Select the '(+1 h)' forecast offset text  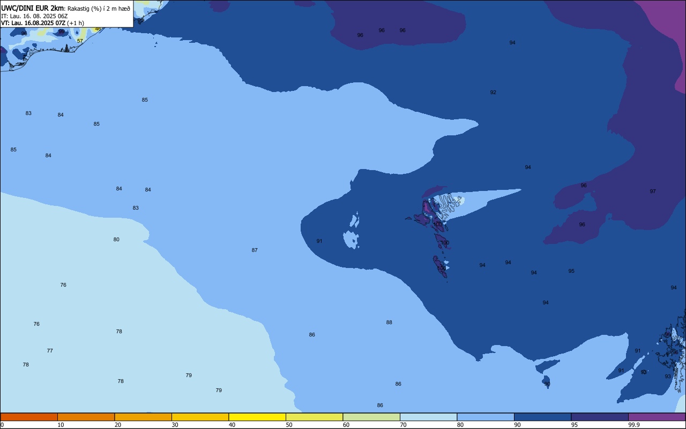(76, 23)
